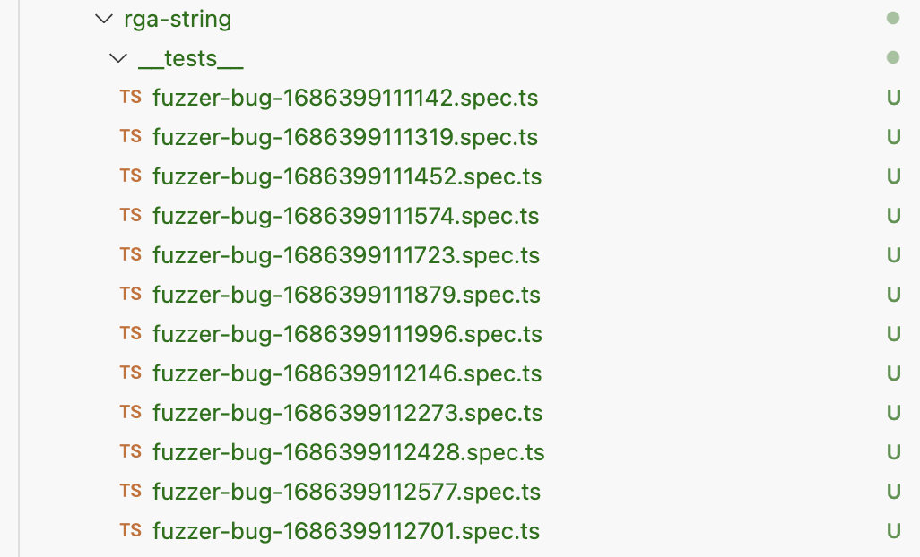Click TS icon of fuzzer-bug-1686399112146.spec.ts

tap(131, 373)
